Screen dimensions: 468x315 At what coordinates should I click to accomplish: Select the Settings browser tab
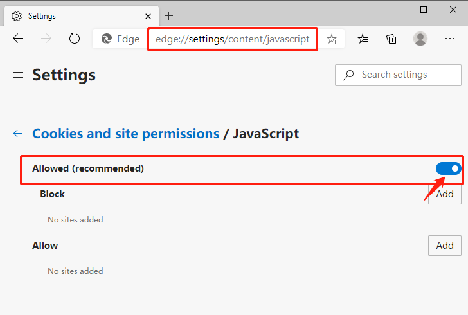(82, 16)
